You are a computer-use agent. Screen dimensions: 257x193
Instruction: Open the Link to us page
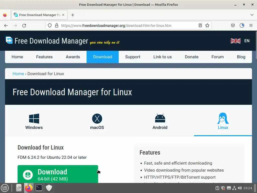163,57
